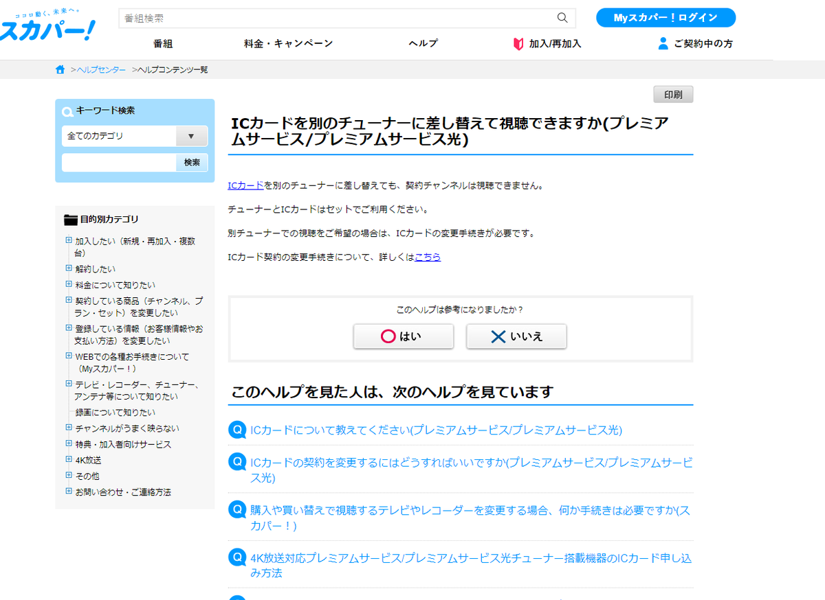Click the Myスカパー！ログイン button

(665, 18)
